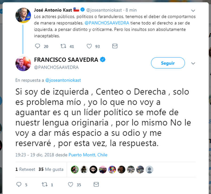
Task: Retweet Francisco Saavedra's tweet
Action: [45, 184]
